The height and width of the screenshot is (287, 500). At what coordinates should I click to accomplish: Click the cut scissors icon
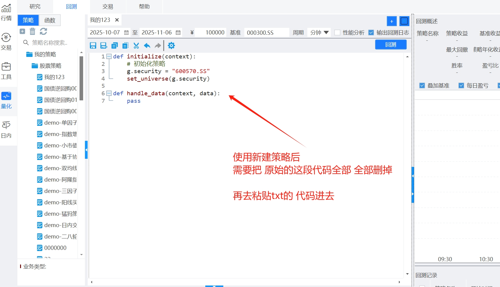point(136,46)
